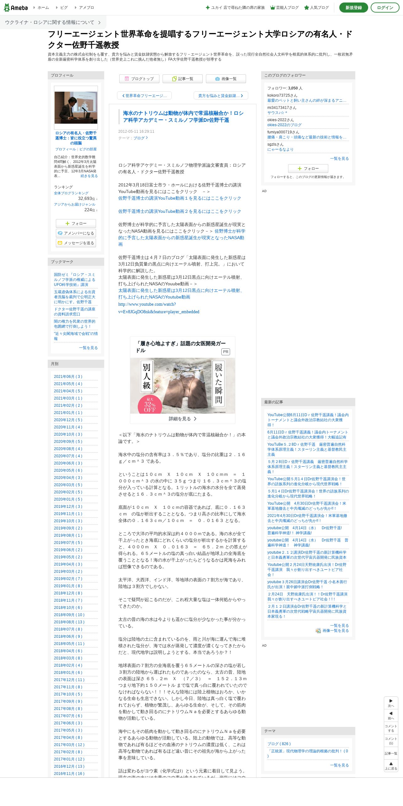Click the girdle advertisement image
Image resolution: width=403 pixels, height=806 pixels.
click(183, 386)
